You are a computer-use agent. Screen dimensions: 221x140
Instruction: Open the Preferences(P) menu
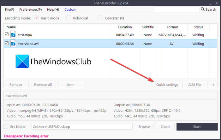click(30, 9)
